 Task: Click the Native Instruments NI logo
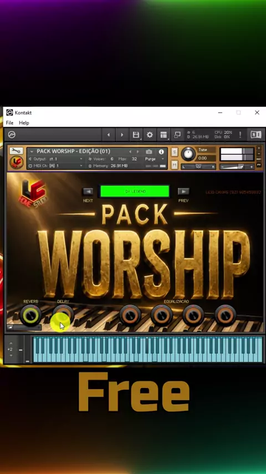pos(256,134)
